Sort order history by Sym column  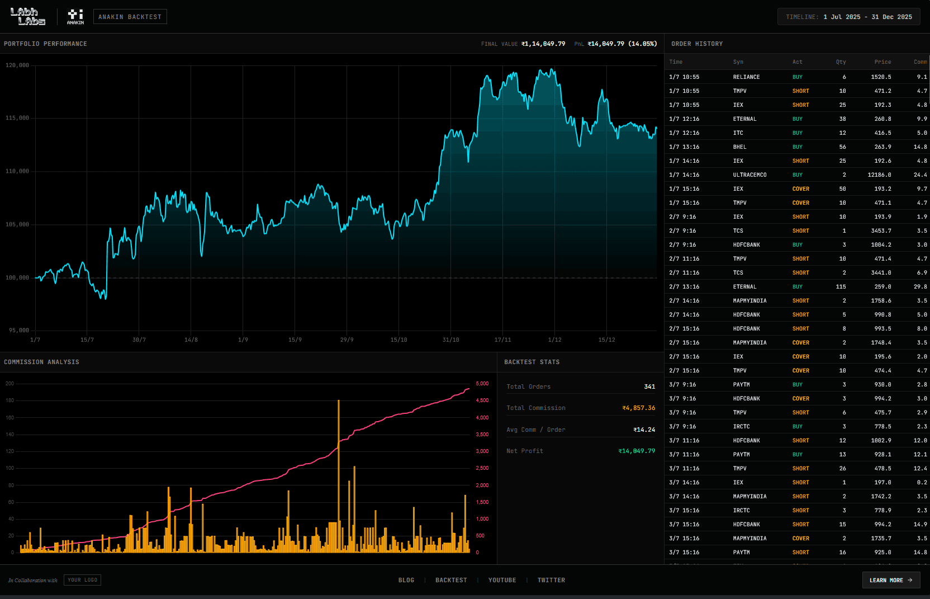[x=738, y=62]
